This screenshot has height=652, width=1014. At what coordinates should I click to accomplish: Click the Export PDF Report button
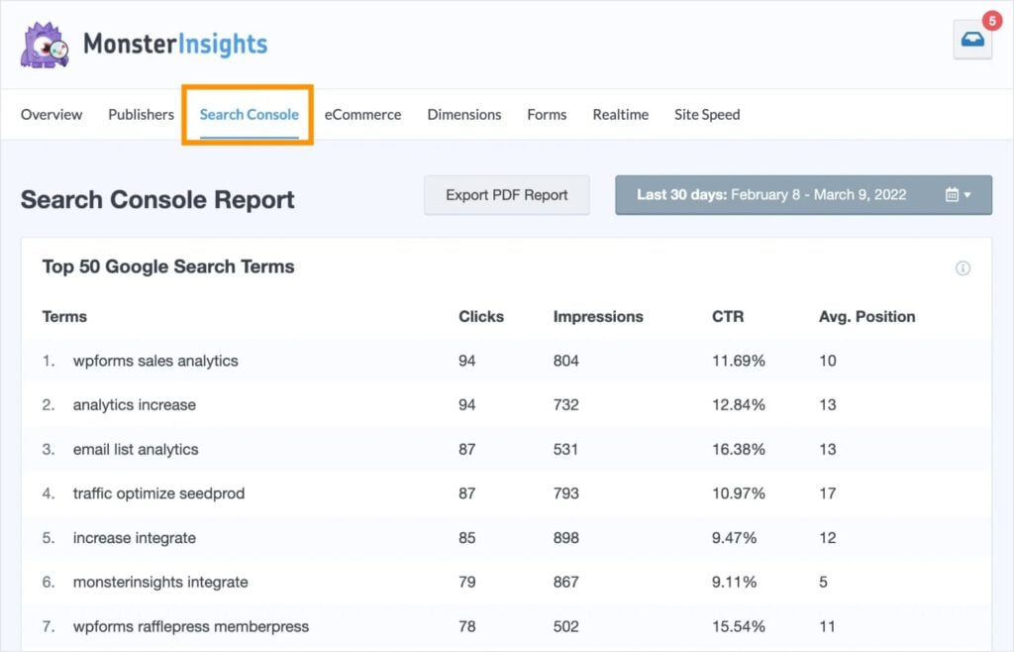click(506, 194)
